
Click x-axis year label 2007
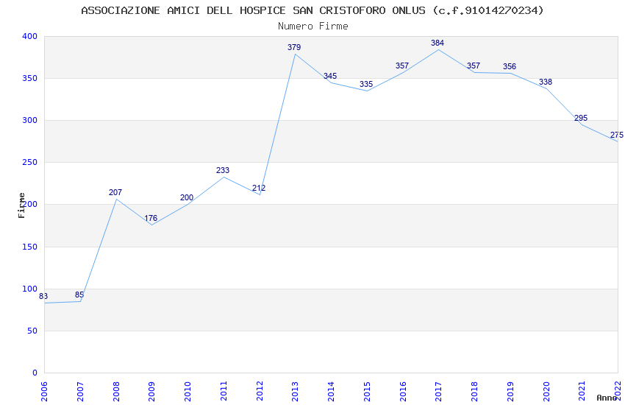[80, 392]
